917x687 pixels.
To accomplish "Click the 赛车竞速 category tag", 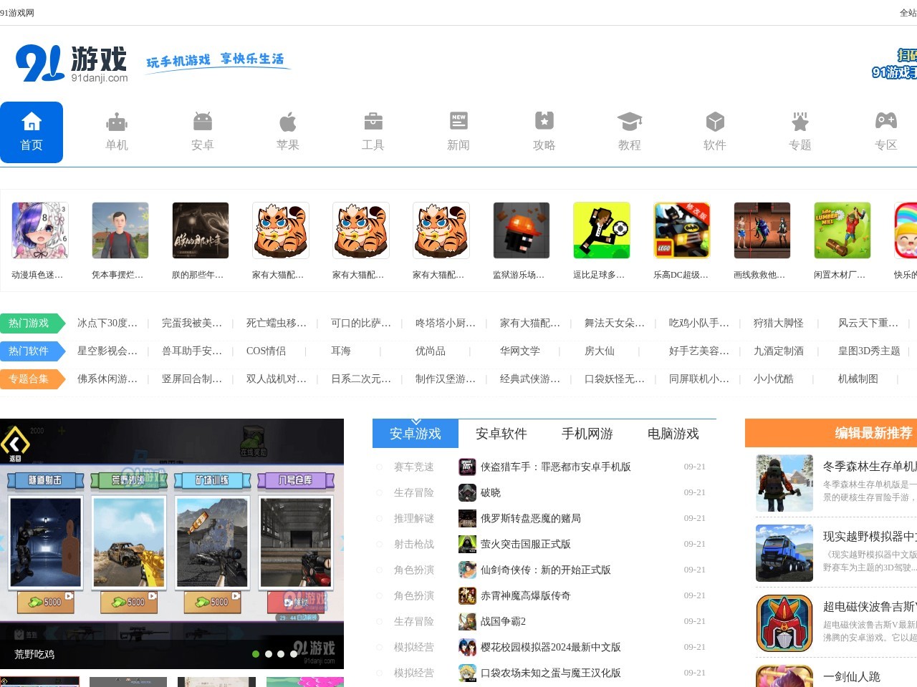I will 414,467.
